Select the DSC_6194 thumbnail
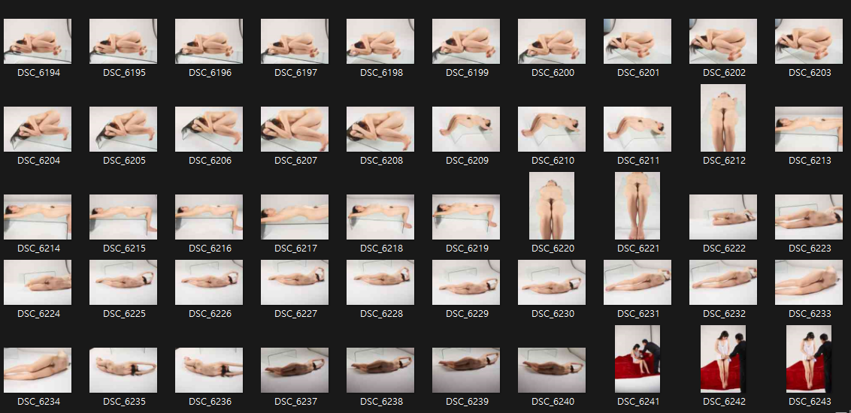851x413 pixels. pyautogui.click(x=38, y=41)
